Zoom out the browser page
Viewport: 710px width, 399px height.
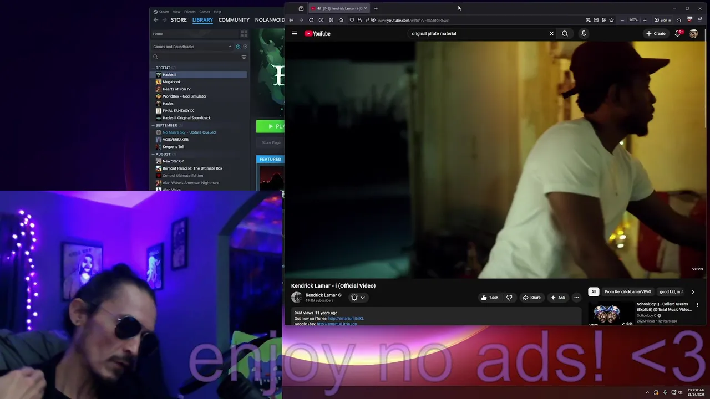(x=622, y=20)
